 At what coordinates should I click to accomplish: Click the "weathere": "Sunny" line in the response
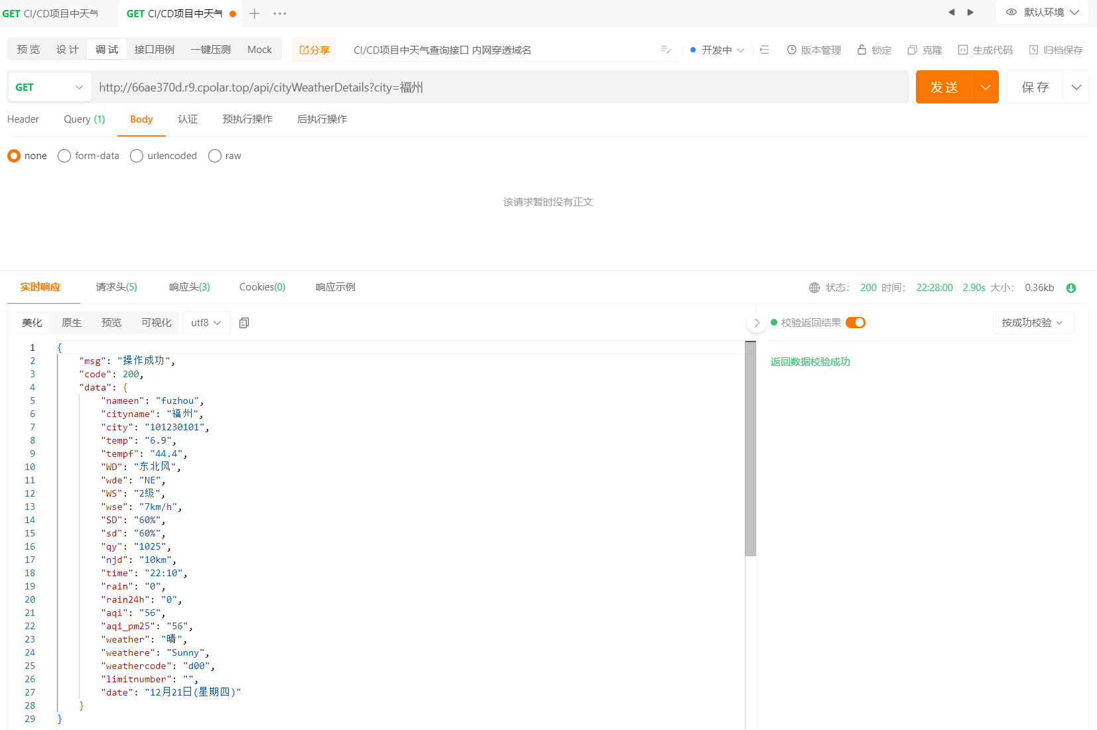[x=155, y=652]
